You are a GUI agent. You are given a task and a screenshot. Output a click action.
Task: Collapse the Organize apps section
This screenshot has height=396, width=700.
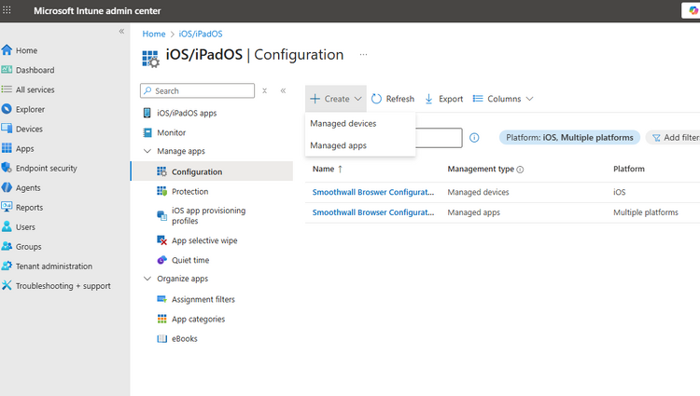coord(147,279)
